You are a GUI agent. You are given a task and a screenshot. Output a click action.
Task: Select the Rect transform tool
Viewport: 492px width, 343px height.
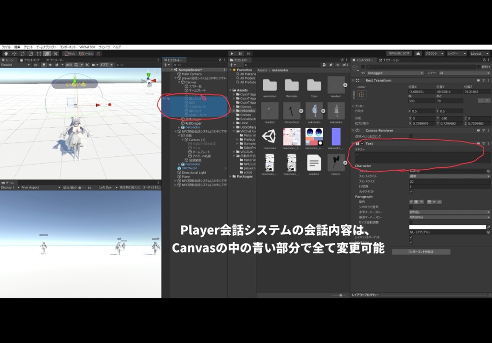[39, 54]
